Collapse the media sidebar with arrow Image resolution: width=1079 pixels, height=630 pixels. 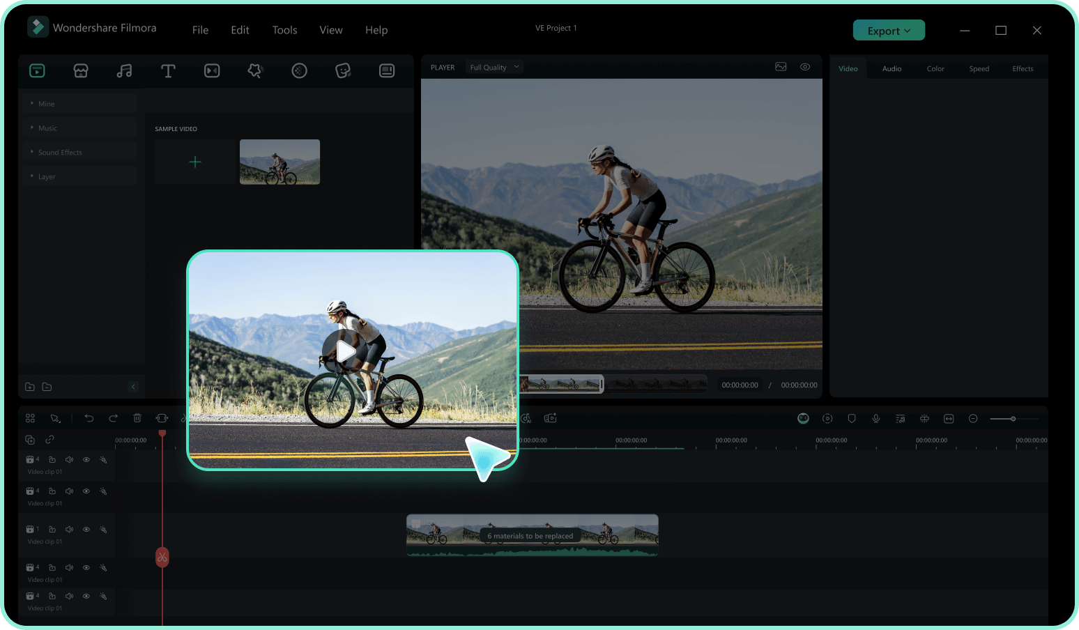tap(133, 387)
